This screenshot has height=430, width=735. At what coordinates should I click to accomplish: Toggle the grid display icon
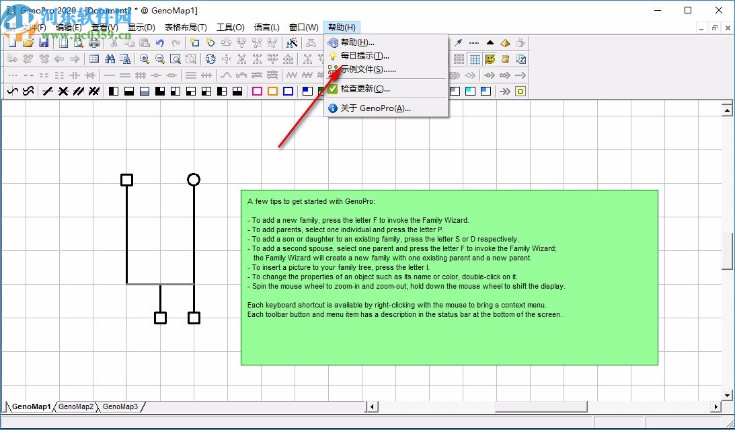[476, 59]
